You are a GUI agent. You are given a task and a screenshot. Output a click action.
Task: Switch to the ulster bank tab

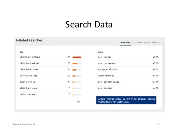(125, 43)
